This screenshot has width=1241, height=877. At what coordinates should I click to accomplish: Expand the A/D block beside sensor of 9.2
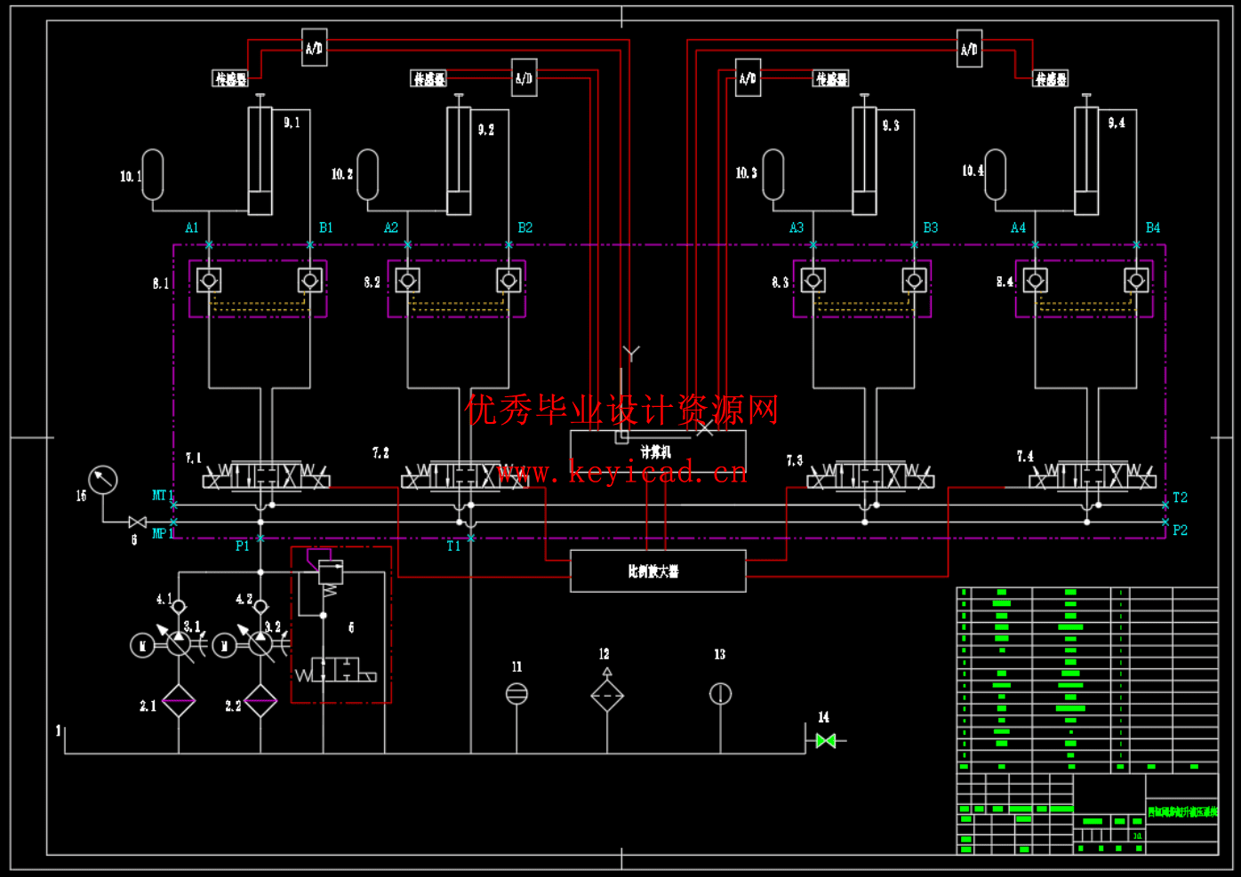pos(523,77)
